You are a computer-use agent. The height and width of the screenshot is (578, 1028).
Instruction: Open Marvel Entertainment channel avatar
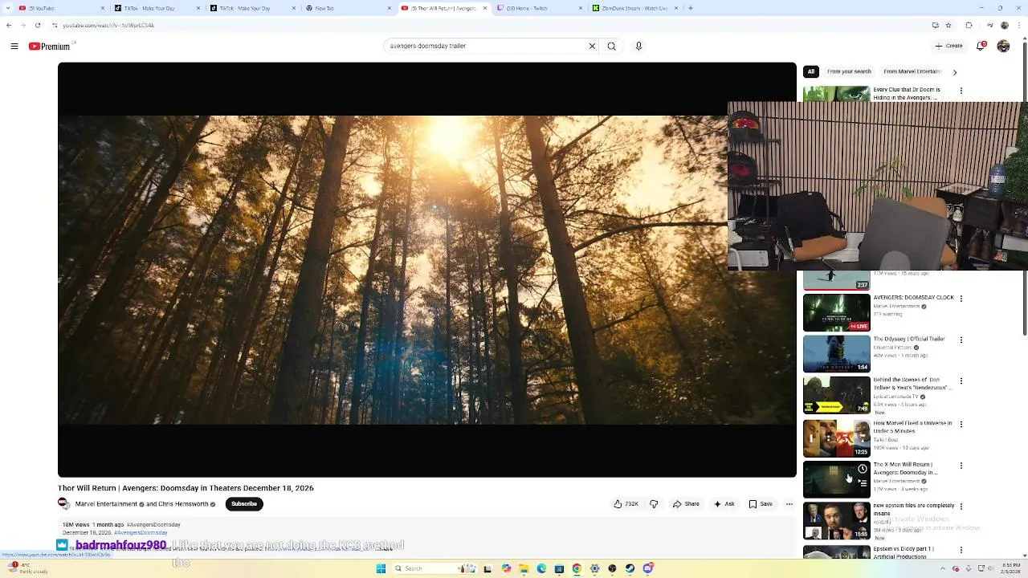coord(63,504)
